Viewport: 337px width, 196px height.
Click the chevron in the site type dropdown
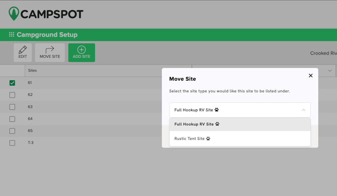(x=303, y=110)
